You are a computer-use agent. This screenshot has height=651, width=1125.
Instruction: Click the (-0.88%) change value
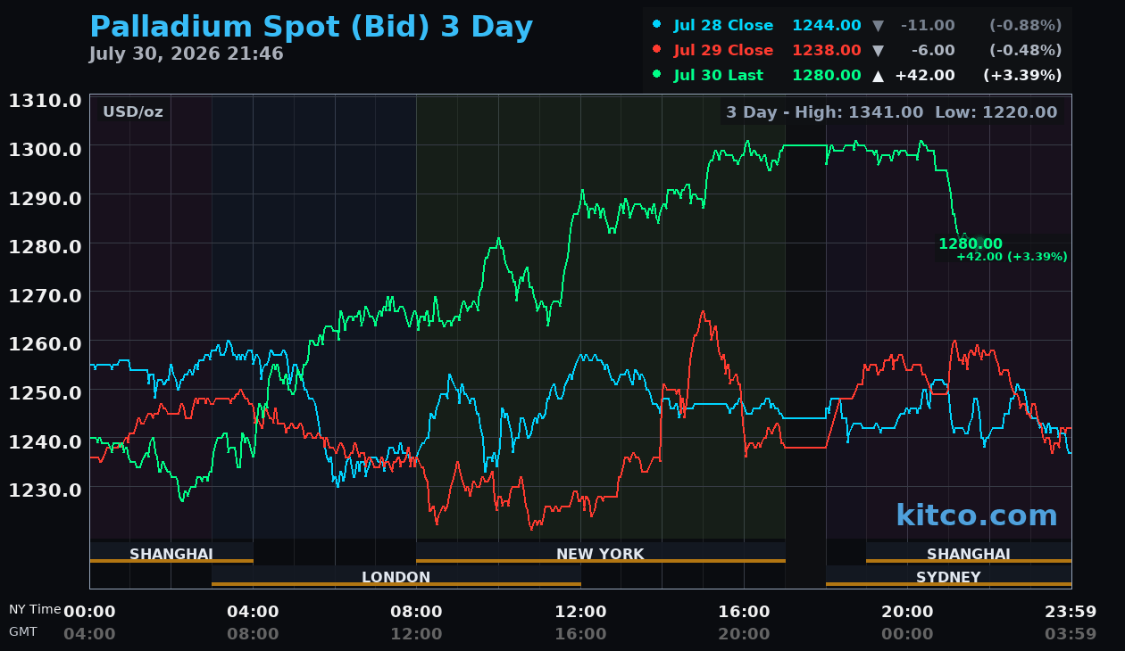tap(1025, 25)
